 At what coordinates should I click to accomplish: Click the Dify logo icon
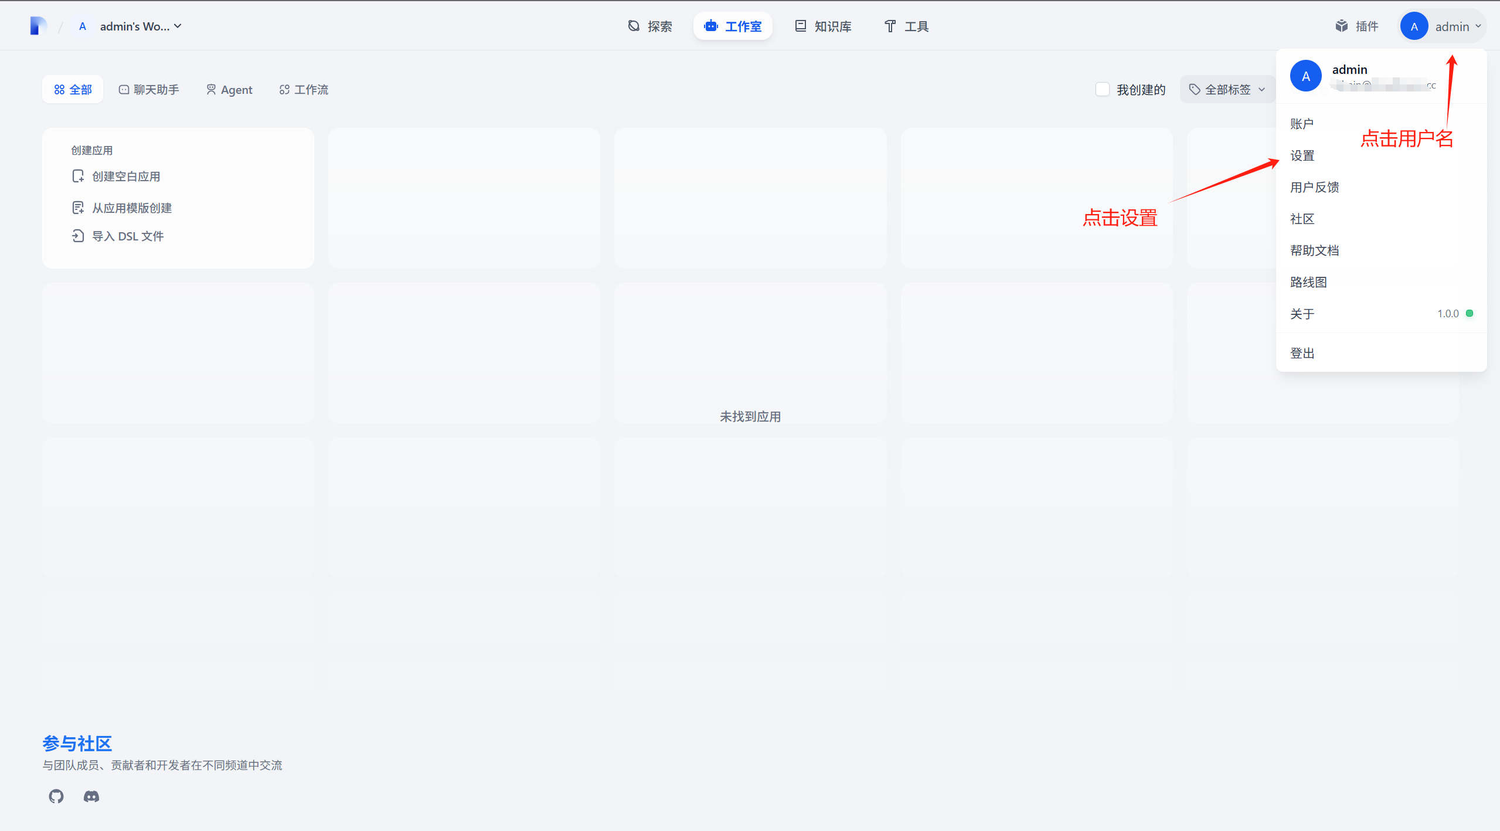[38, 26]
